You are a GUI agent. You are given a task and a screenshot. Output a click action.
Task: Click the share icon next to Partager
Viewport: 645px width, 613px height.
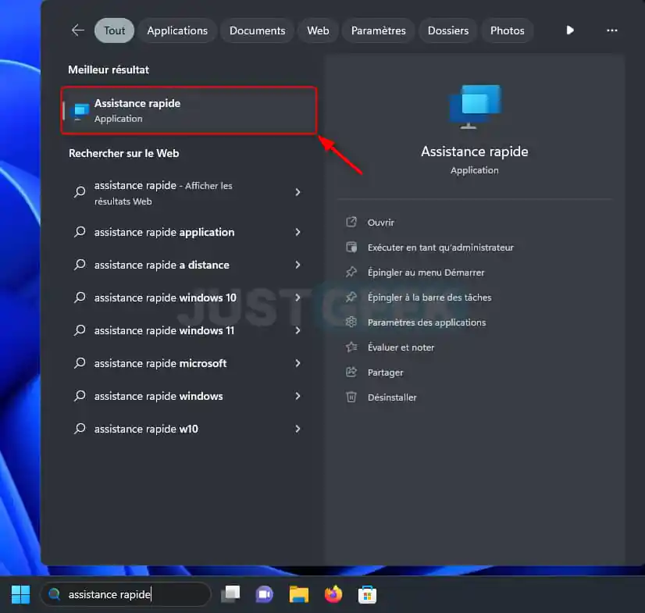click(351, 372)
